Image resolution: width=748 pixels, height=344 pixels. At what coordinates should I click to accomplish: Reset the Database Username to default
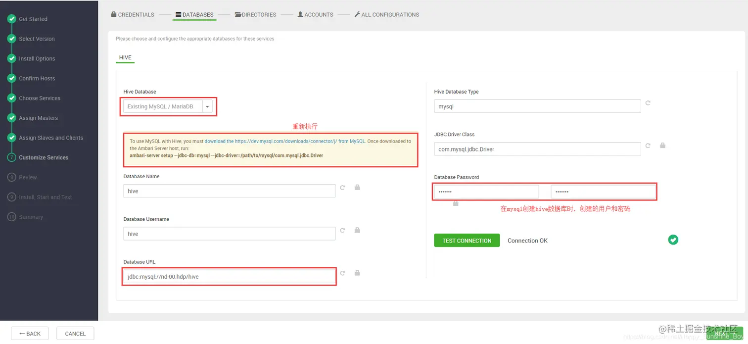click(x=342, y=231)
